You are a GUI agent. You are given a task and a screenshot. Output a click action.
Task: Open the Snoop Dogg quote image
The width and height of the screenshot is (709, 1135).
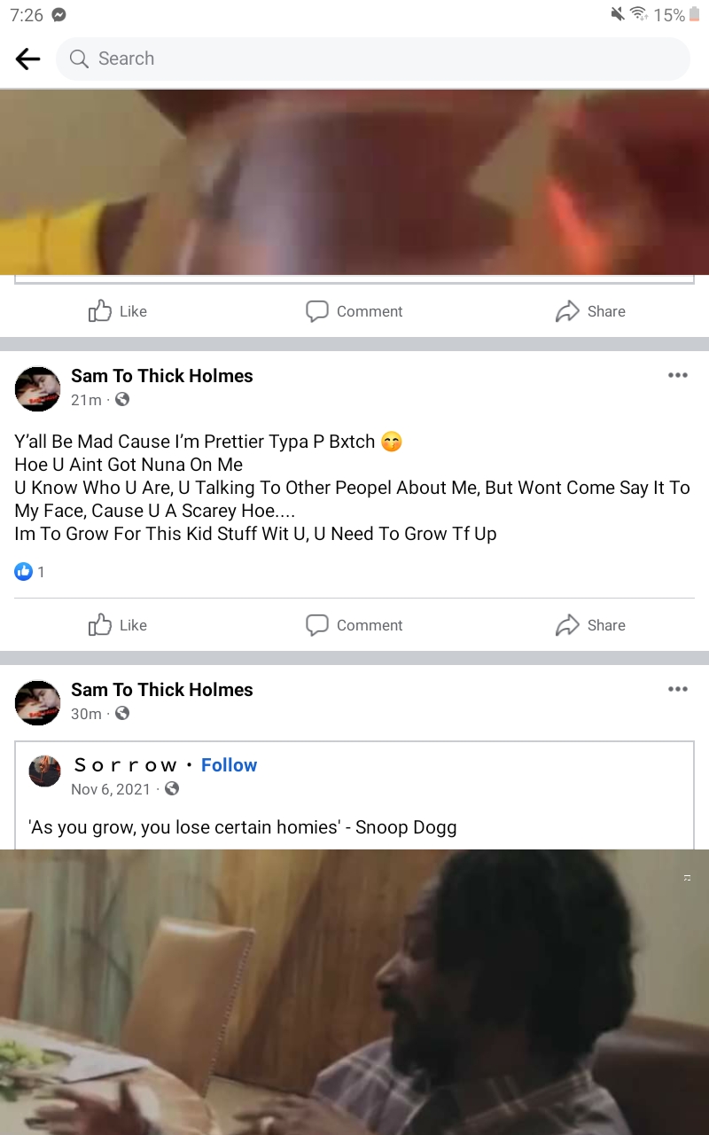point(354,992)
